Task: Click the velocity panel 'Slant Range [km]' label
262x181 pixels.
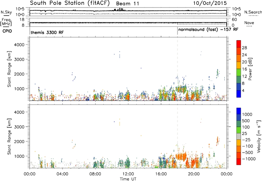Action: point(9,137)
